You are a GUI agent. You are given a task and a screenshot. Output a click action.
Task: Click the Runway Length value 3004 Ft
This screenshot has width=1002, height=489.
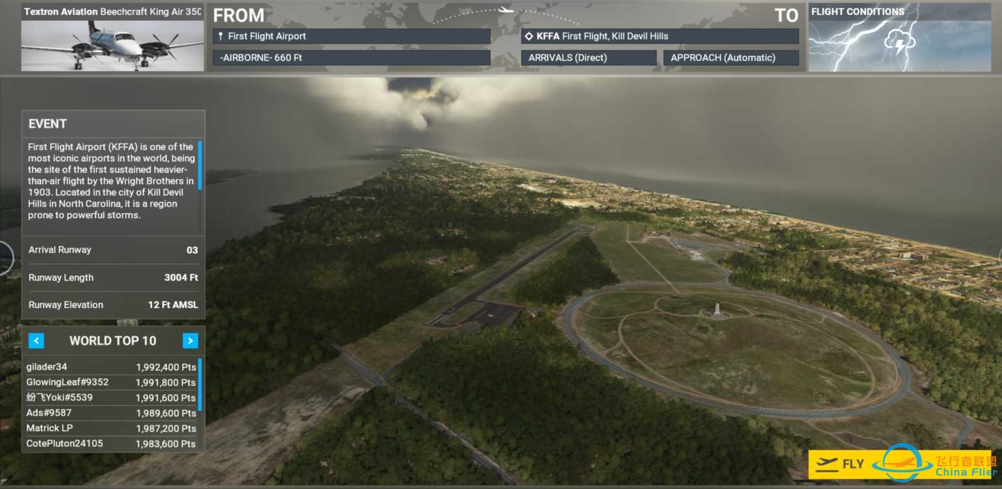181,278
